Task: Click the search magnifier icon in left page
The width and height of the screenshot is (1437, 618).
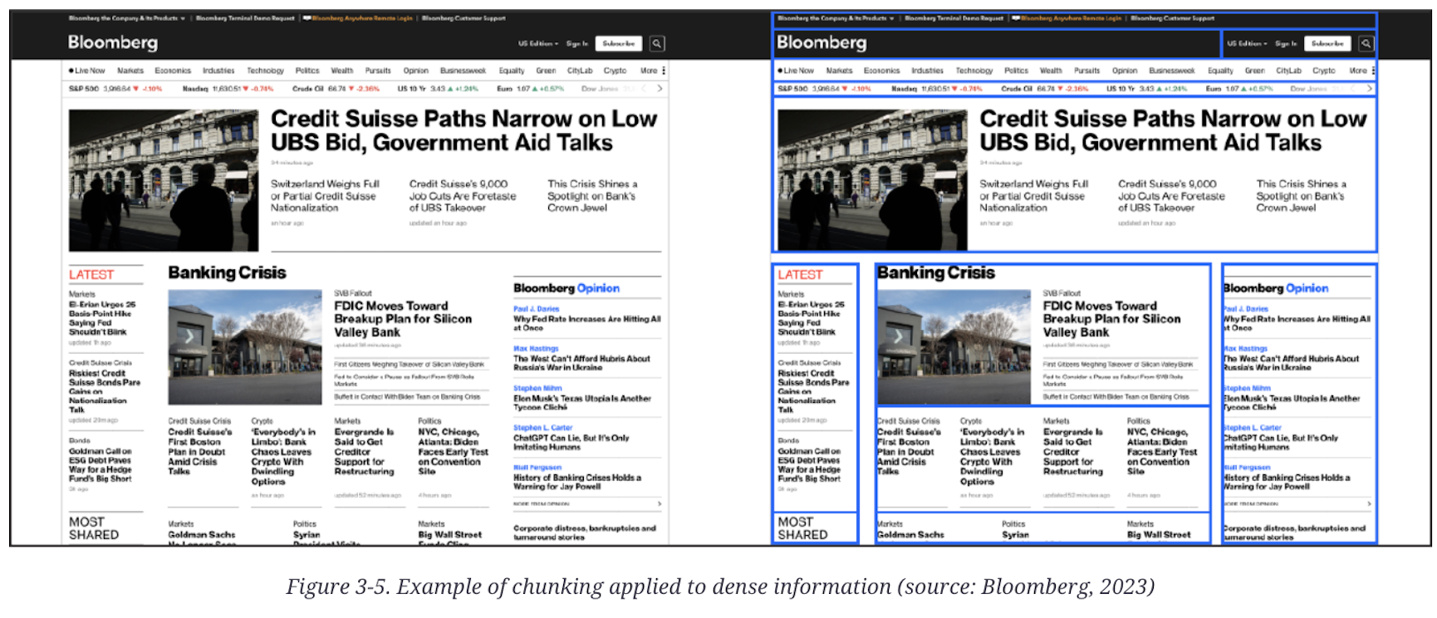Action: pyautogui.click(x=657, y=43)
